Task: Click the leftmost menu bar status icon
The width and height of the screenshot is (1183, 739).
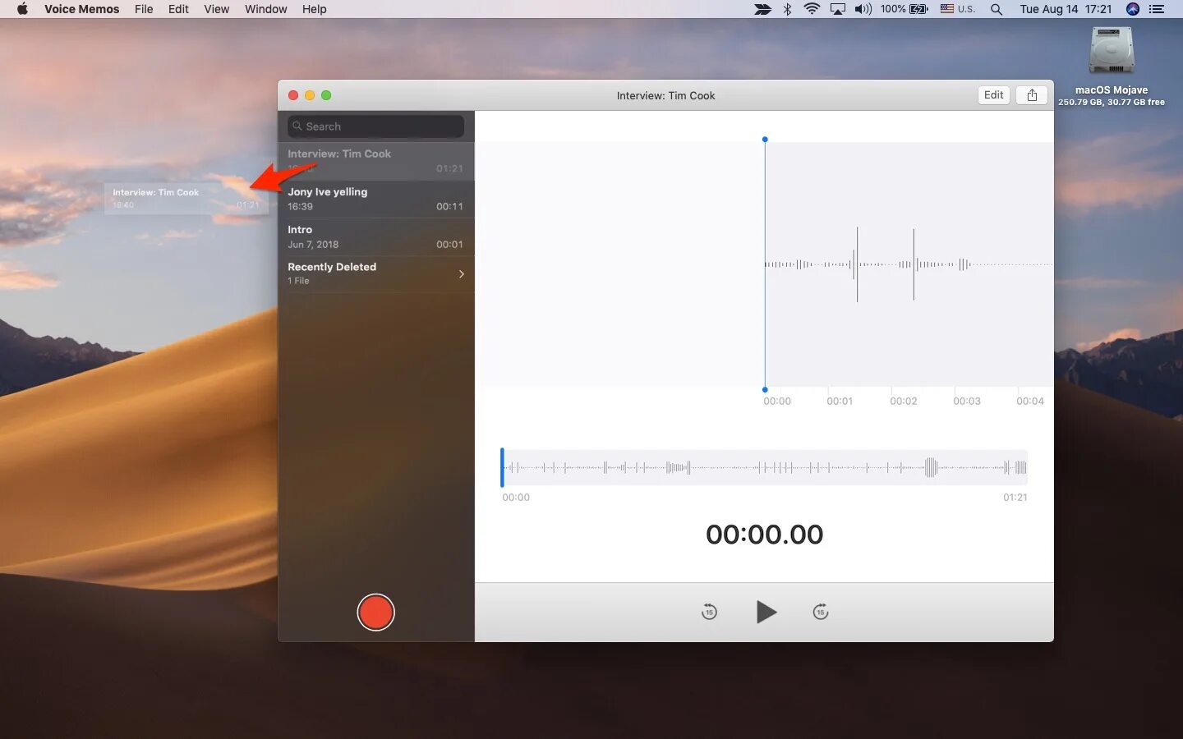Action: (x=763, y=9)
